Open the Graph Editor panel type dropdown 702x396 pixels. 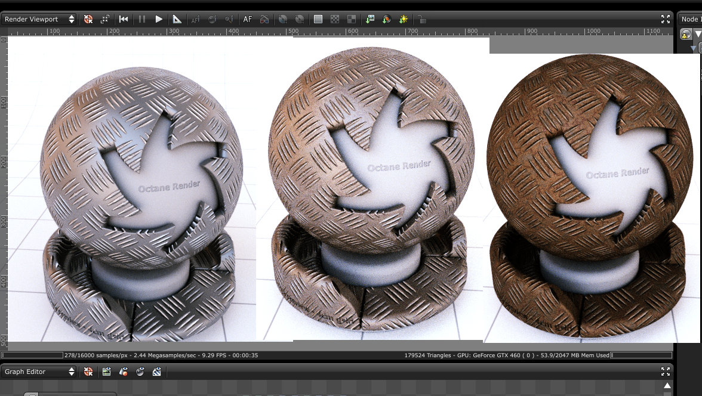pyautogui.click(x=38, y=372)
